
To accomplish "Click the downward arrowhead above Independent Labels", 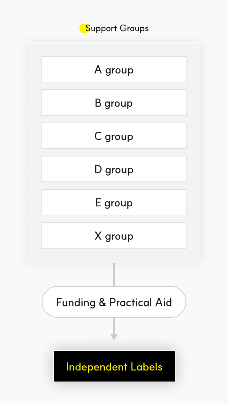I will 114,337.
